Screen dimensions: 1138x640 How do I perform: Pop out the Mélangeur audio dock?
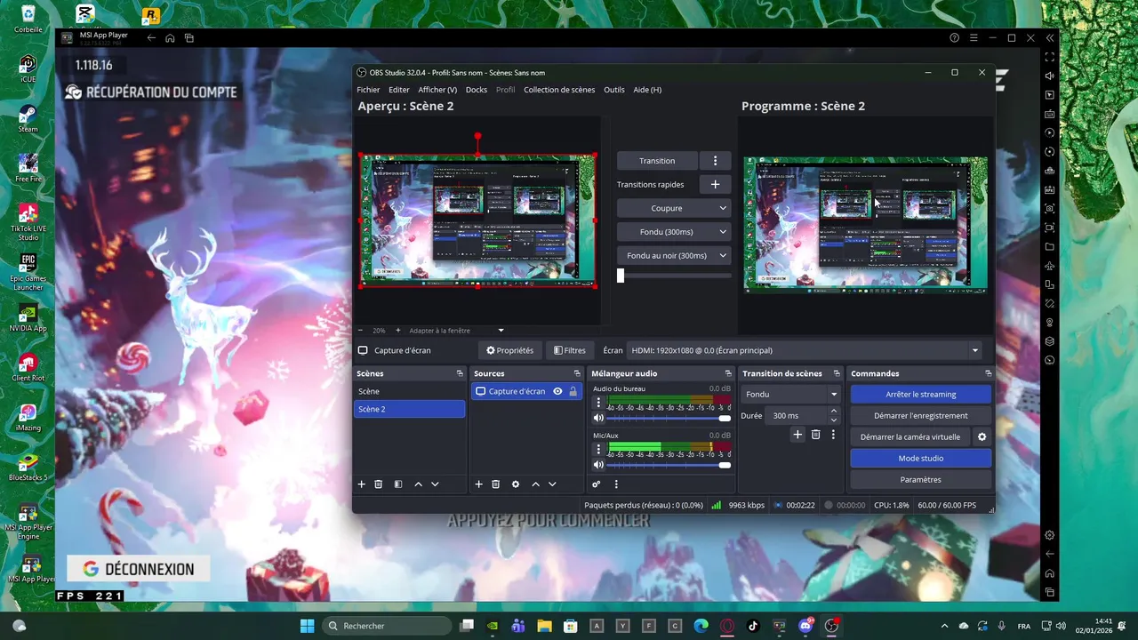click(728, 373)
